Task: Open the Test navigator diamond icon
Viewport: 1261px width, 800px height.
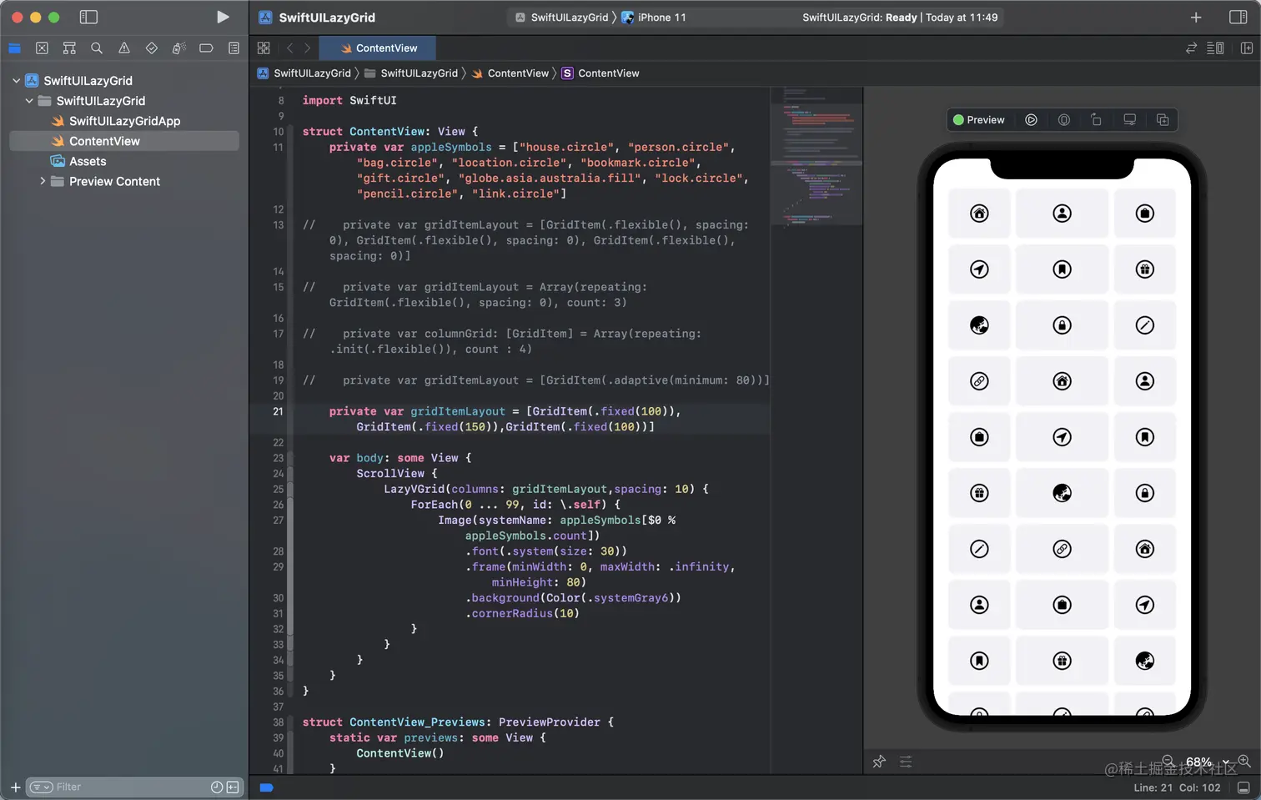Action: [x=152, y=48]
